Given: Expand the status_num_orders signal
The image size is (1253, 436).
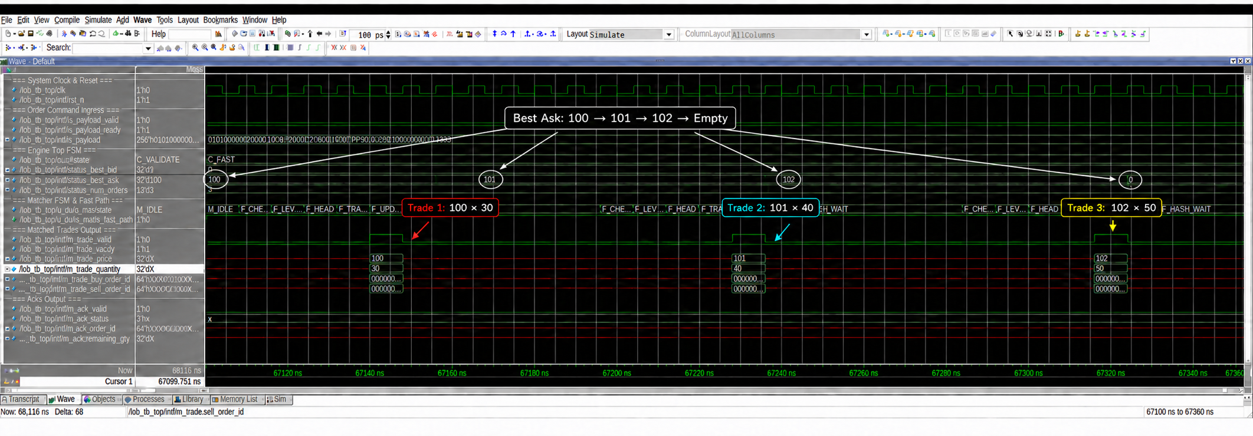Looking at the screenshot, I should (x=7, y=190).
